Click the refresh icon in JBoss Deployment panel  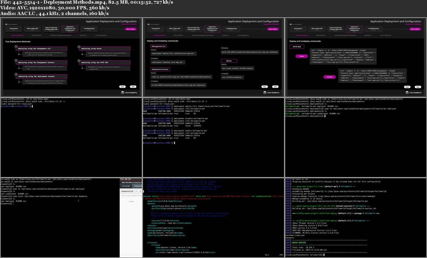pyautogui.click(x=140, y=191)
